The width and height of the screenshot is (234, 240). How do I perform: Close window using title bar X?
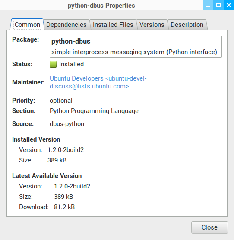tap(229, 5)
